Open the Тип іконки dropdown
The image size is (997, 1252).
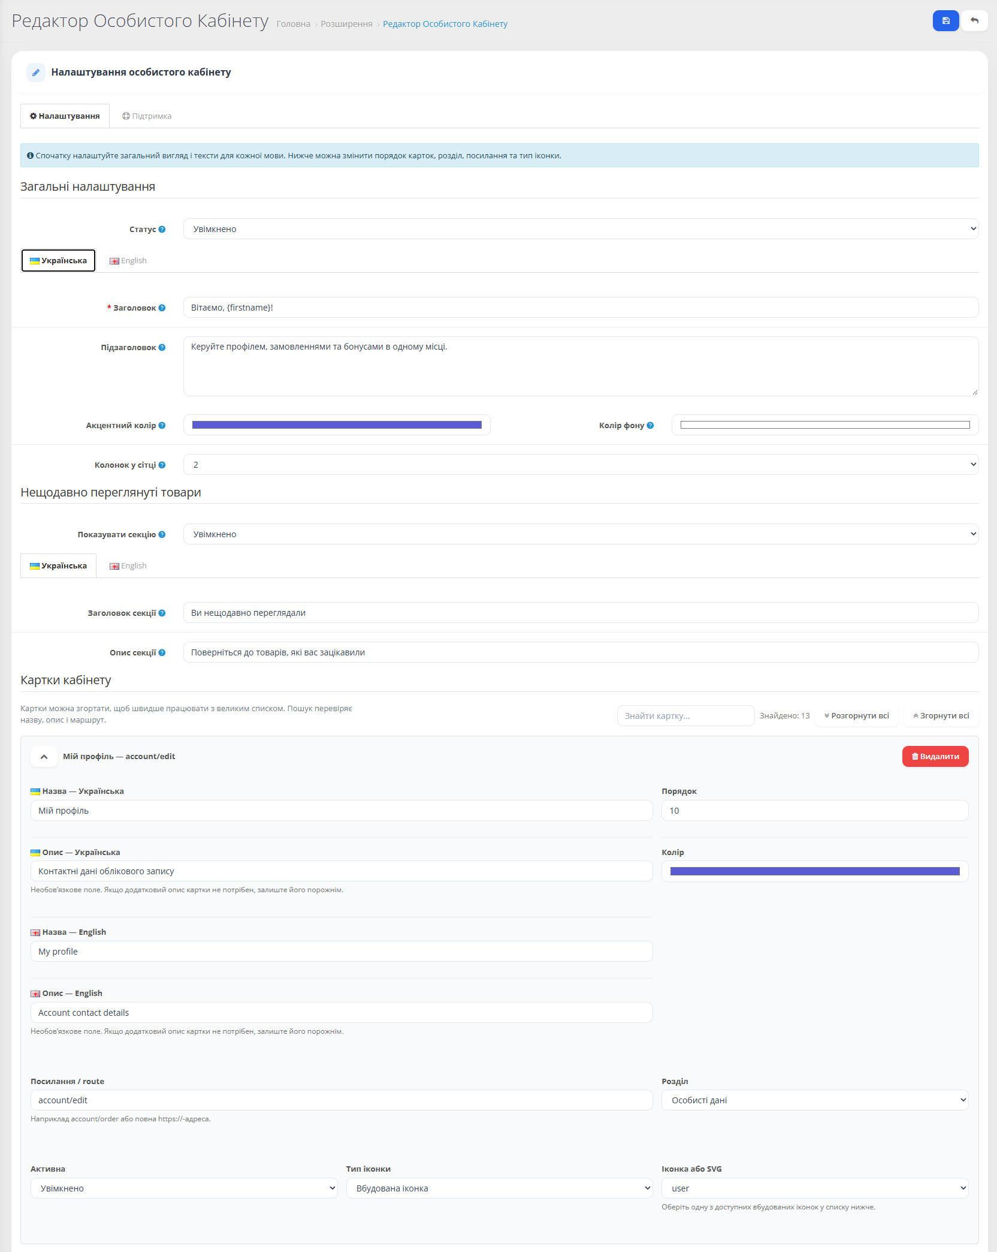499,1188
